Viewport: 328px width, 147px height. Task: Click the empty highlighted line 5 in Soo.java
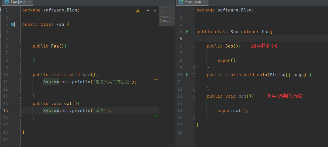click(261, 39)
